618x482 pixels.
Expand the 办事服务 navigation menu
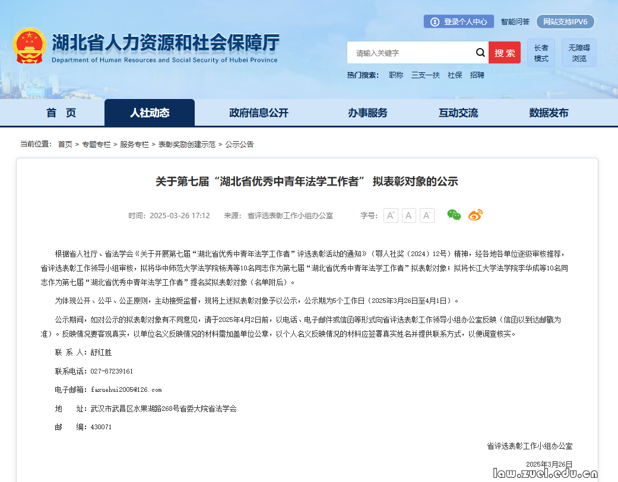[x=367, y=113]
